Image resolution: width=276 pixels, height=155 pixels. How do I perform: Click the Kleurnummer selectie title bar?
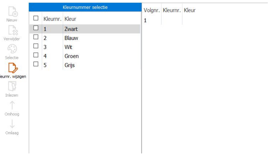coord(85,7)
